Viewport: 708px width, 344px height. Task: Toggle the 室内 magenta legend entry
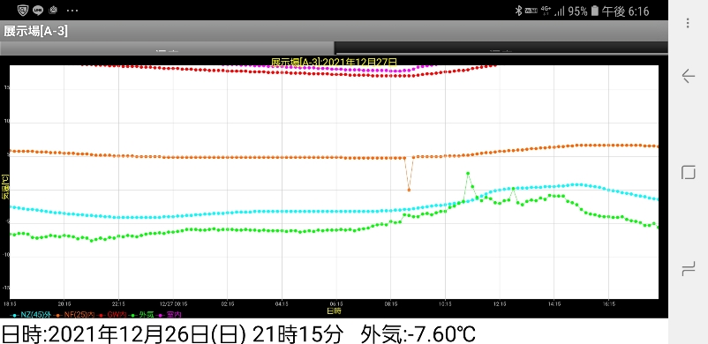[x=169, y=314]
